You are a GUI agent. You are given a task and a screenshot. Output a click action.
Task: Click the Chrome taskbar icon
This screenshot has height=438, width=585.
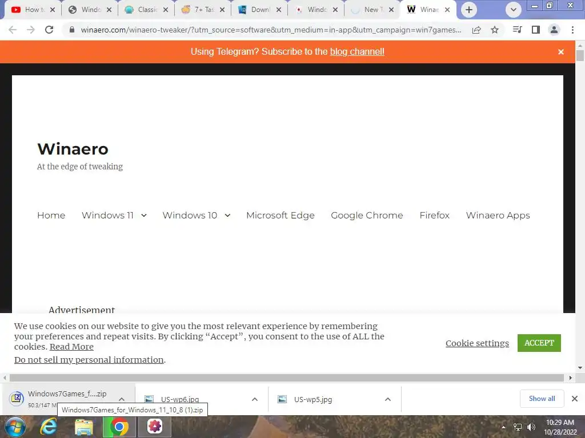coord(119,427)
